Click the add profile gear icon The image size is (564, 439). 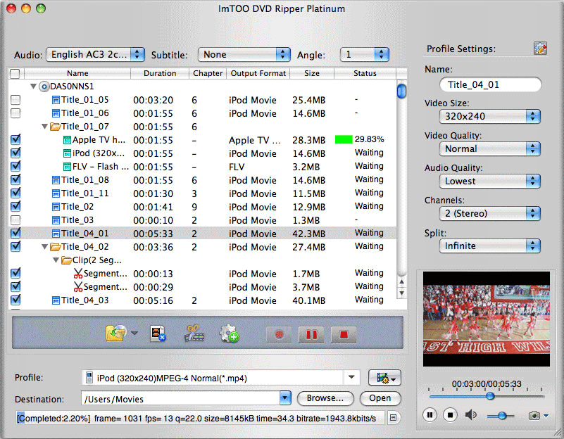[x=229, y=333]
